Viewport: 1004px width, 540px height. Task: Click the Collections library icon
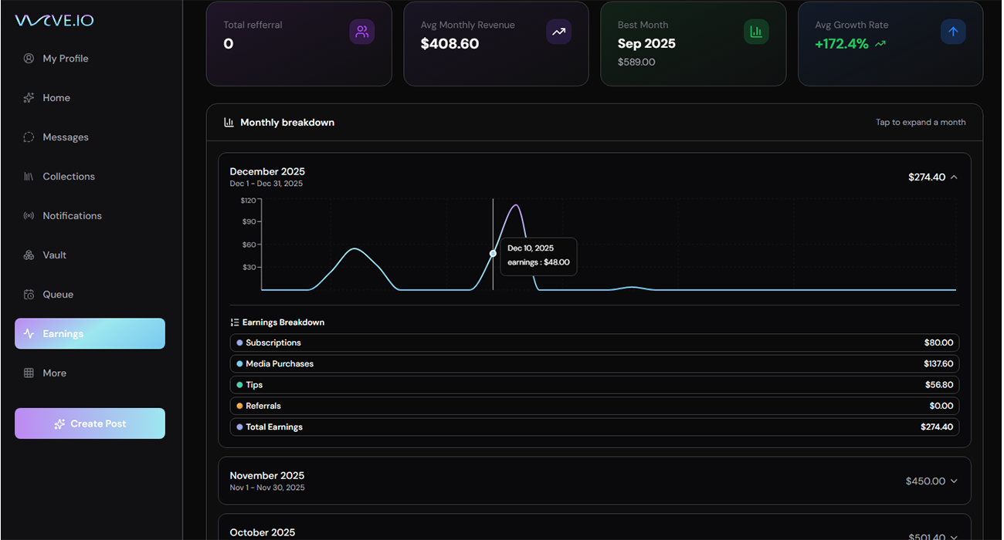pos(29,177)
